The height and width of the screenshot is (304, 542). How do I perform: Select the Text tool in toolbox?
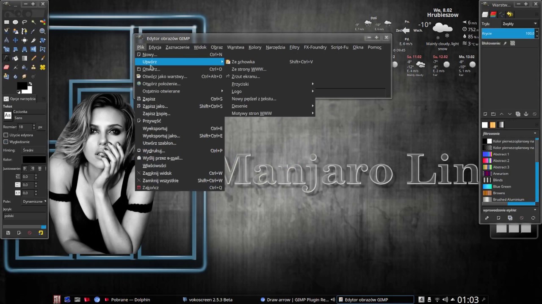[6, 58]
